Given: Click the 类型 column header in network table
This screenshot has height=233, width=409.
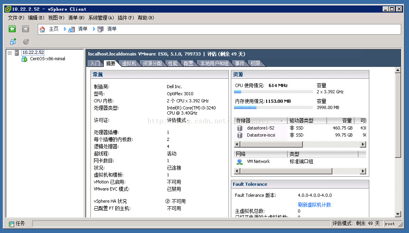Looking at the screenshot, I should point(322,154).
